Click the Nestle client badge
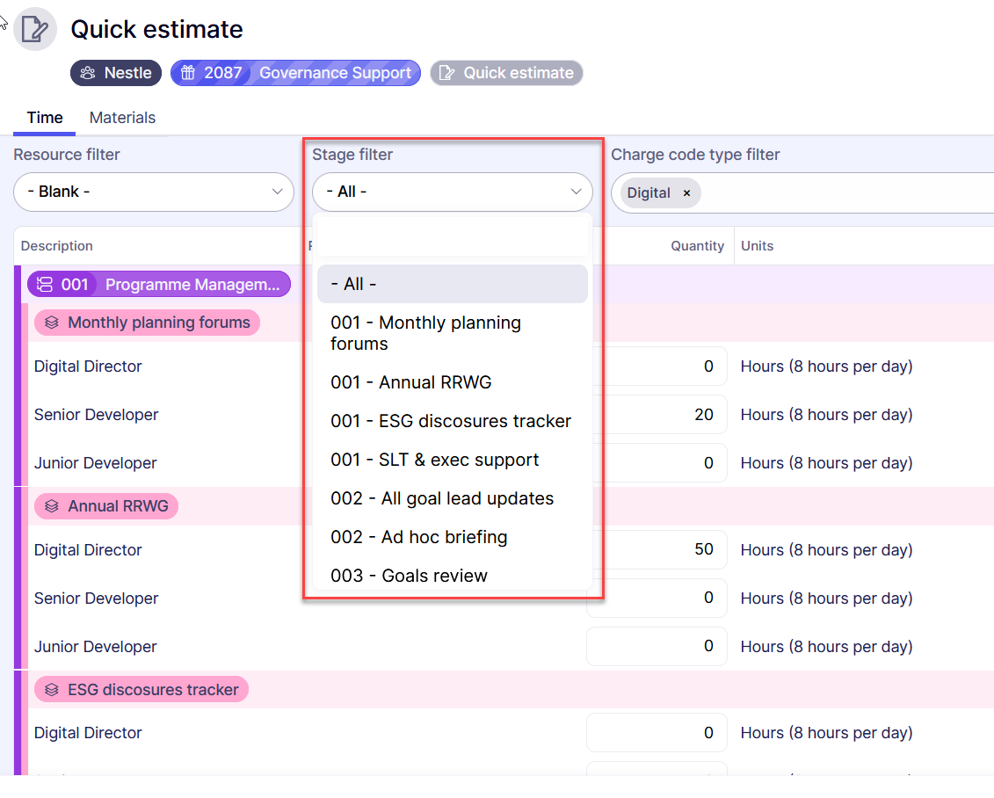The width and height of the screenshot is (994, 798). point(116,73)
